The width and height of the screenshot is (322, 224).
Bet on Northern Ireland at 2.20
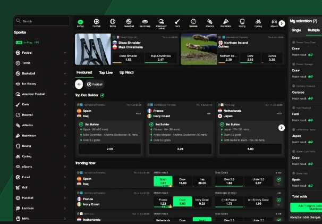pyautogui.click(x=228, y=58)
